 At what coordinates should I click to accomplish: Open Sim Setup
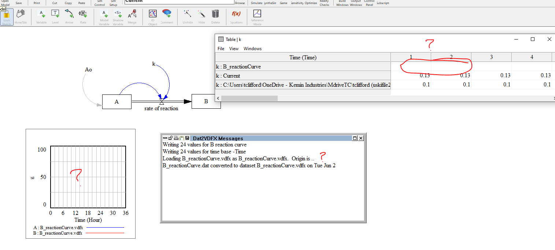click(x=113, y=3)
